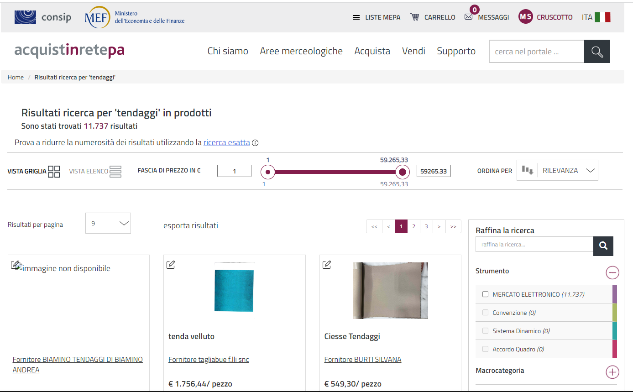Viewport: 633px width, 392px height.
Task: Switch to grid view icon
Action: click(54, 172)
